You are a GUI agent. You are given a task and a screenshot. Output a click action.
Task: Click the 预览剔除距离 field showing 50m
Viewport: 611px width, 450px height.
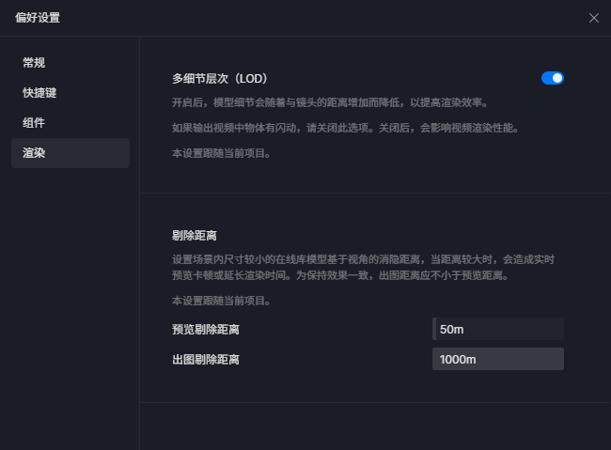[498, 329]
